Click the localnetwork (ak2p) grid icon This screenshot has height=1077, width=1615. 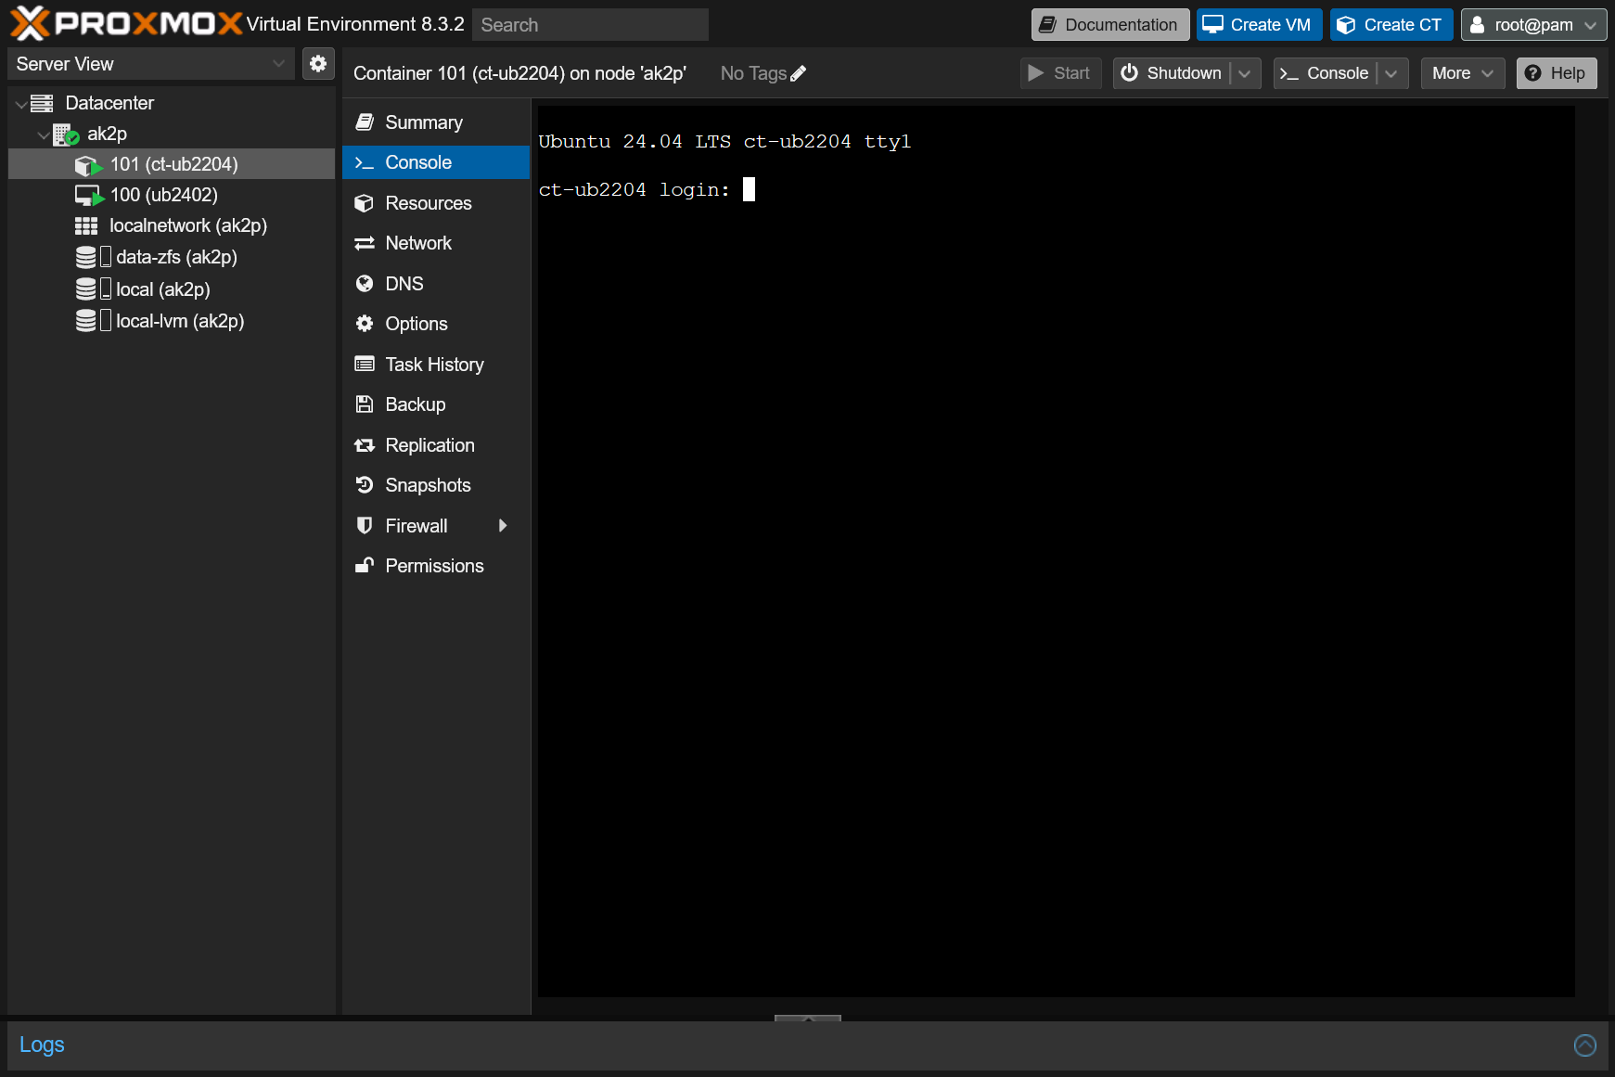pos(86,226)
